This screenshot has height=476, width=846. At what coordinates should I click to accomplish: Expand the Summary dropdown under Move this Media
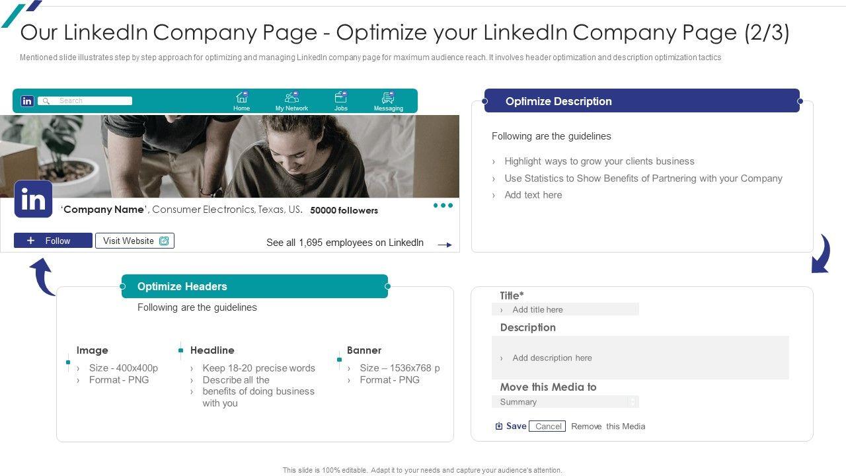pyautogui.click(x=633, y=402)
